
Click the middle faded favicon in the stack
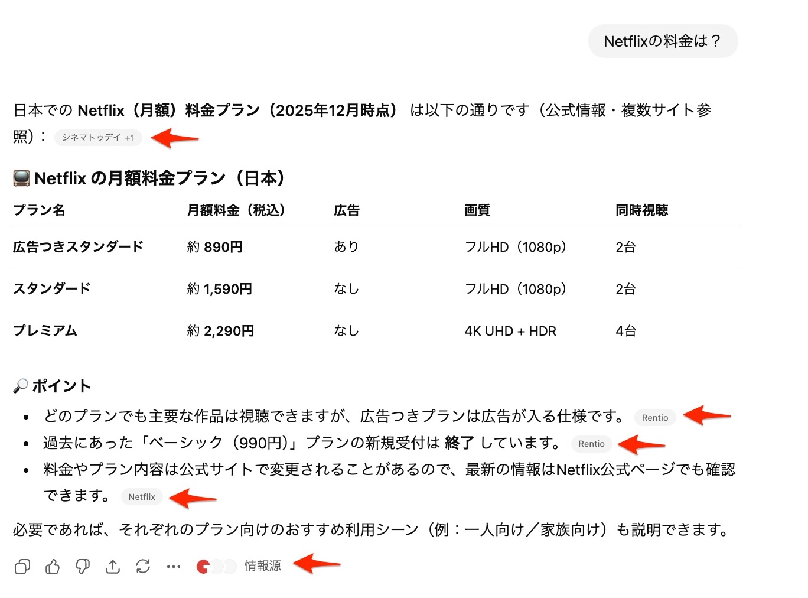pos(216,567)
